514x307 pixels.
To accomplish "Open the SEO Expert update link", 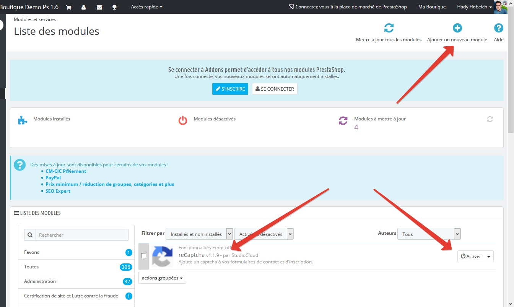I will click(x=58, y=191).
